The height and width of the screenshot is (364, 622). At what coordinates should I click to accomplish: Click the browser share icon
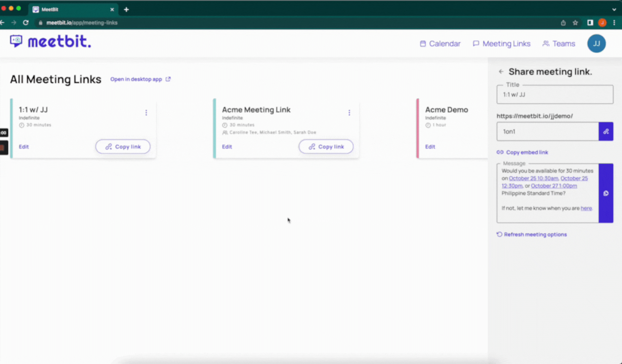pyautogui.click(x=563, y=22)
